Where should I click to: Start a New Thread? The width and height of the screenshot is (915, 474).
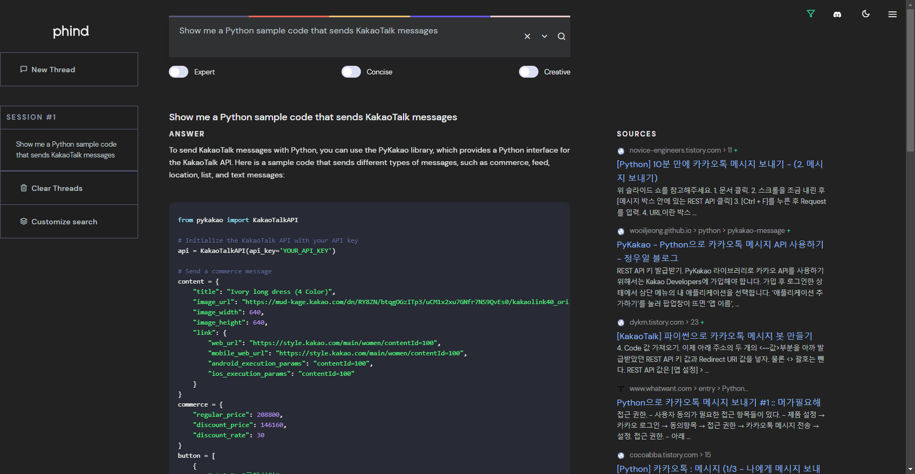click(69, 70)
